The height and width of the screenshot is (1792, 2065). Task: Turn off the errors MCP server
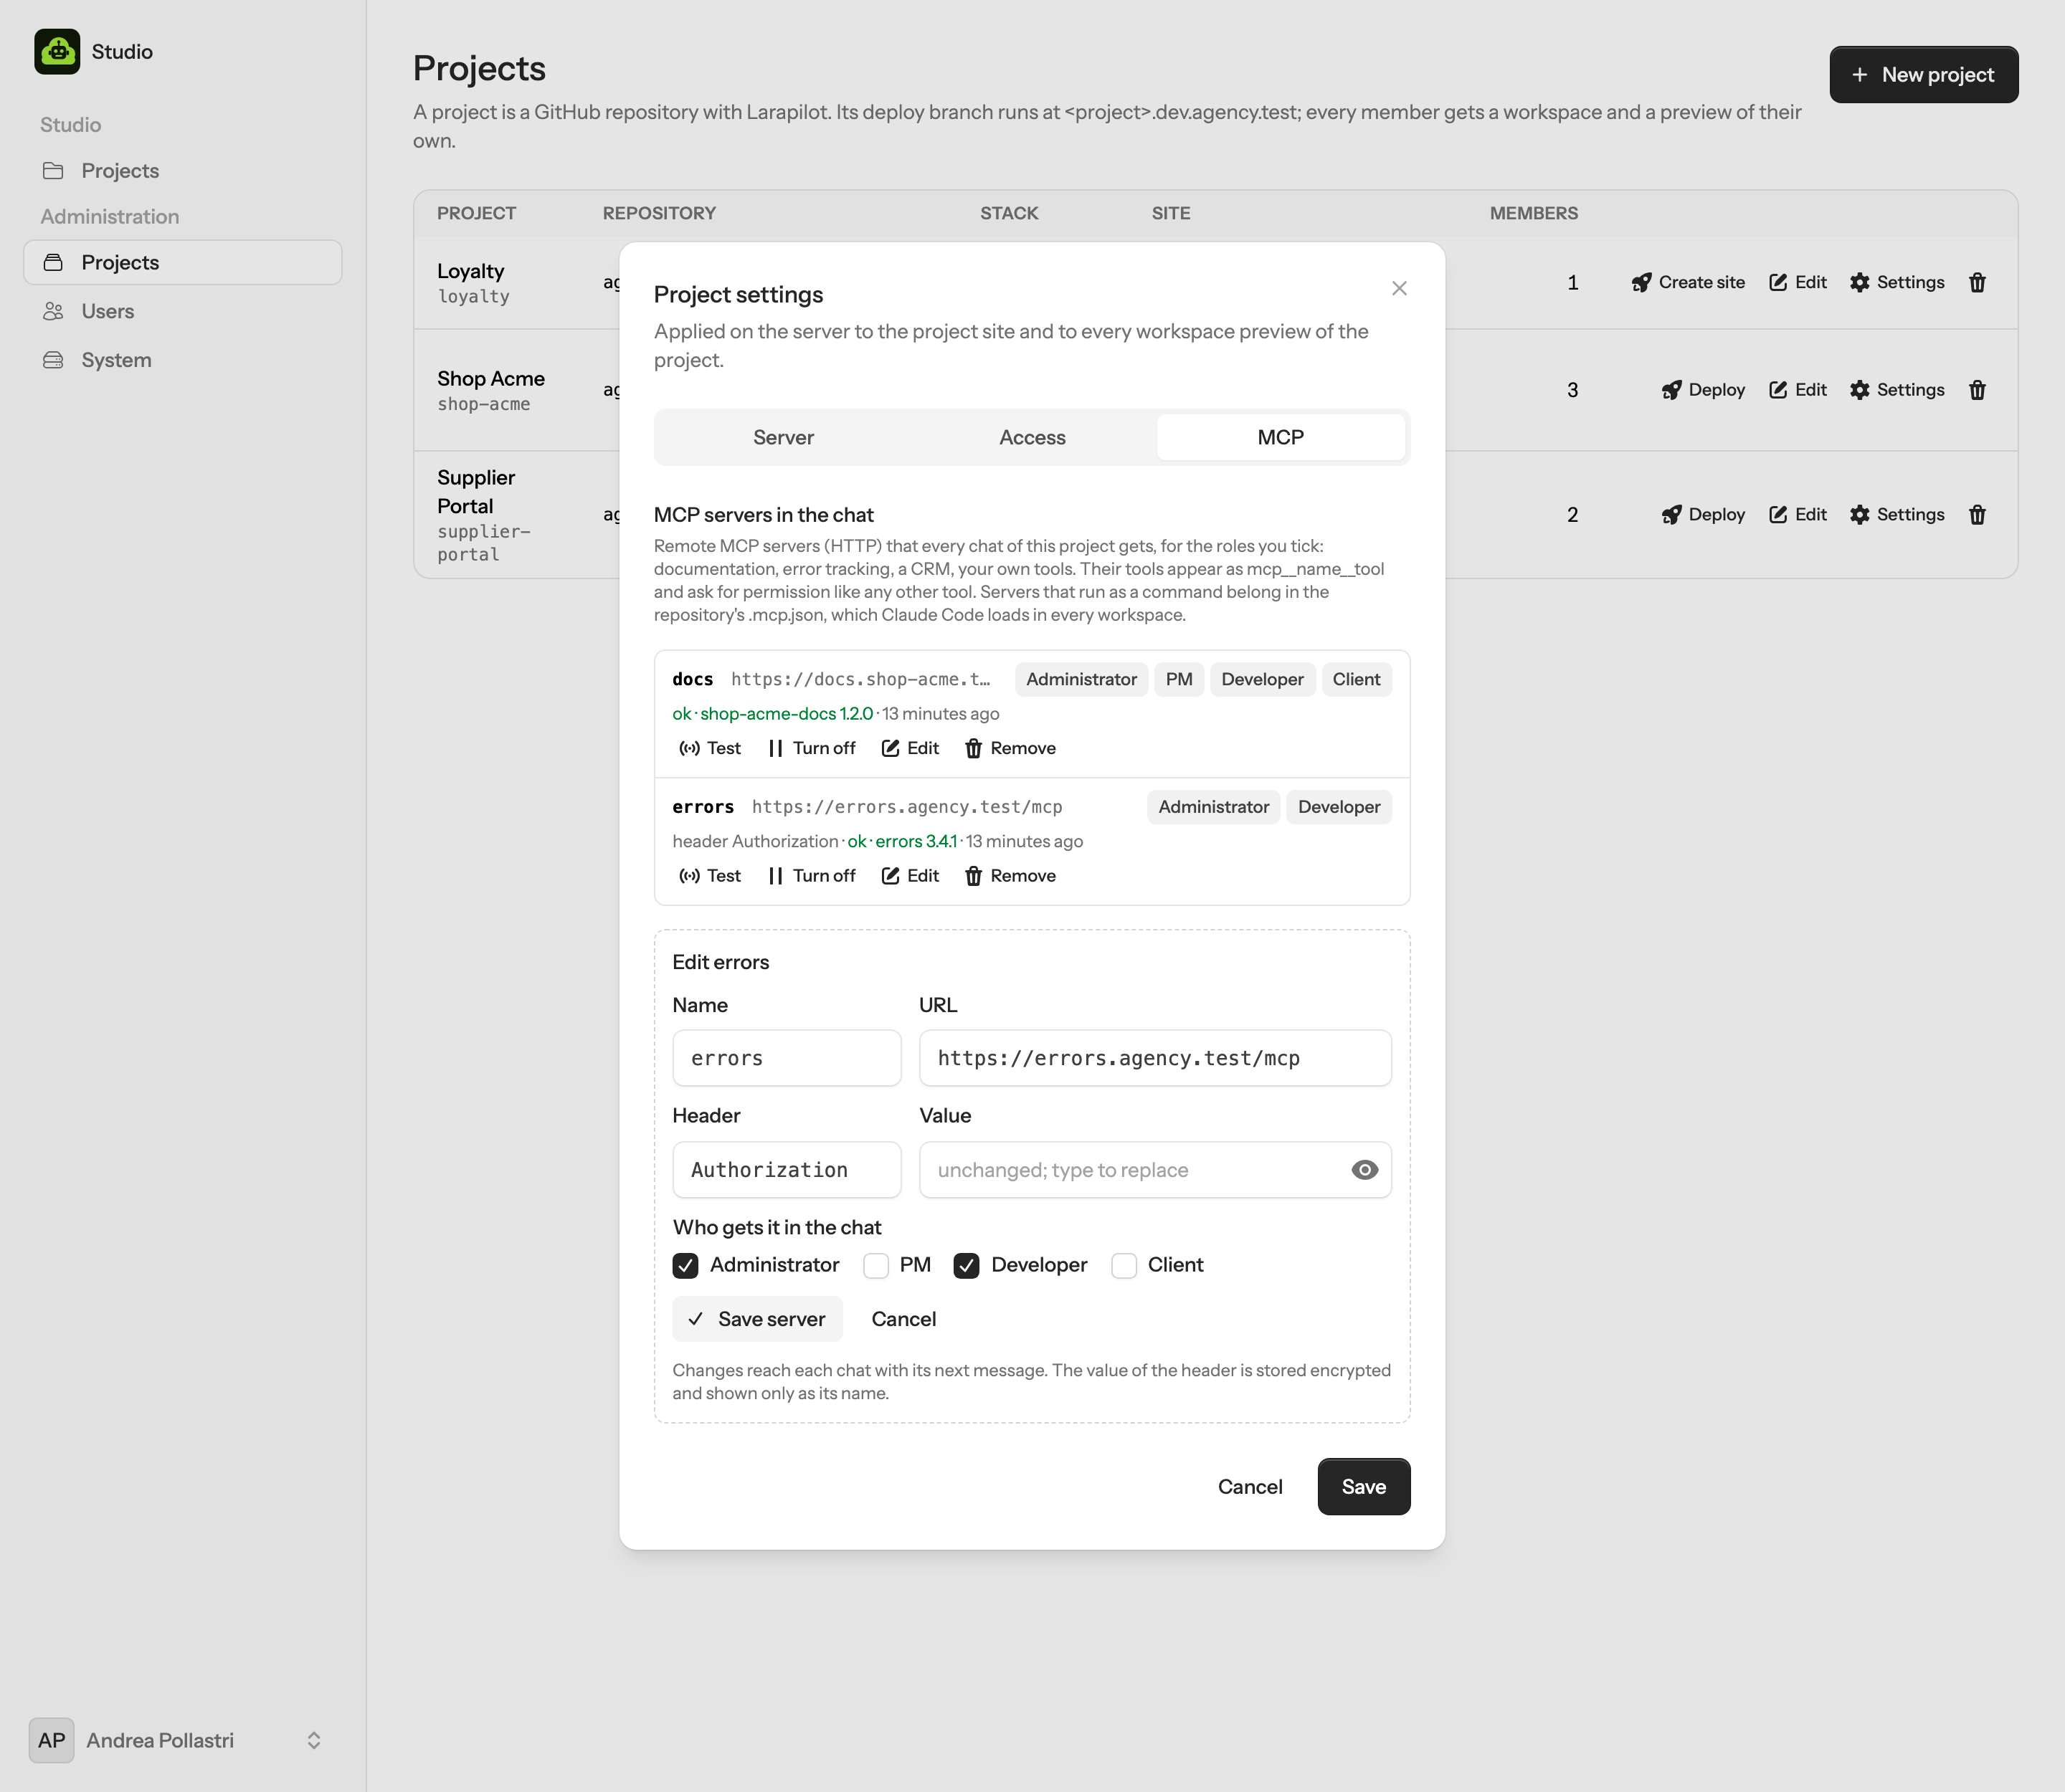coord(812,876)
